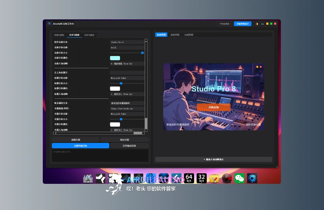Click the green maximize square in title bar
The height and width of the screenshot is (210, 324).
point(271,24)
